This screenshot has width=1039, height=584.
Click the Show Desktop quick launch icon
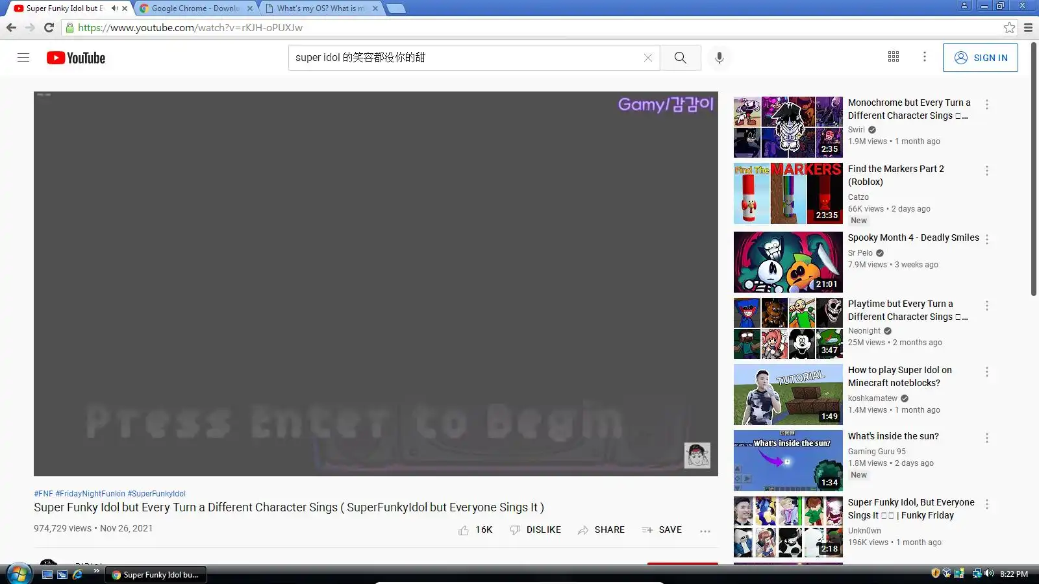pos(47,574)
